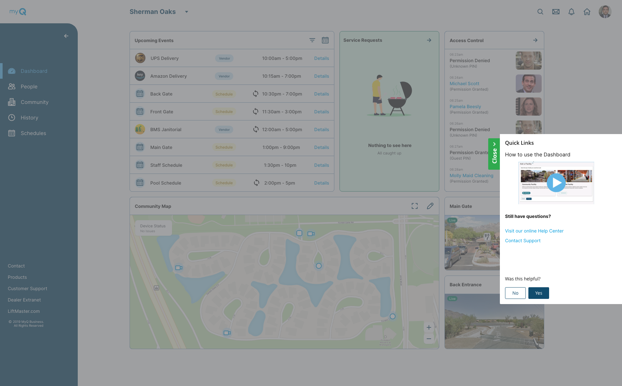Open the Upcoming Events filter icon
Screen dimensions: 622x386
(312, 40)
